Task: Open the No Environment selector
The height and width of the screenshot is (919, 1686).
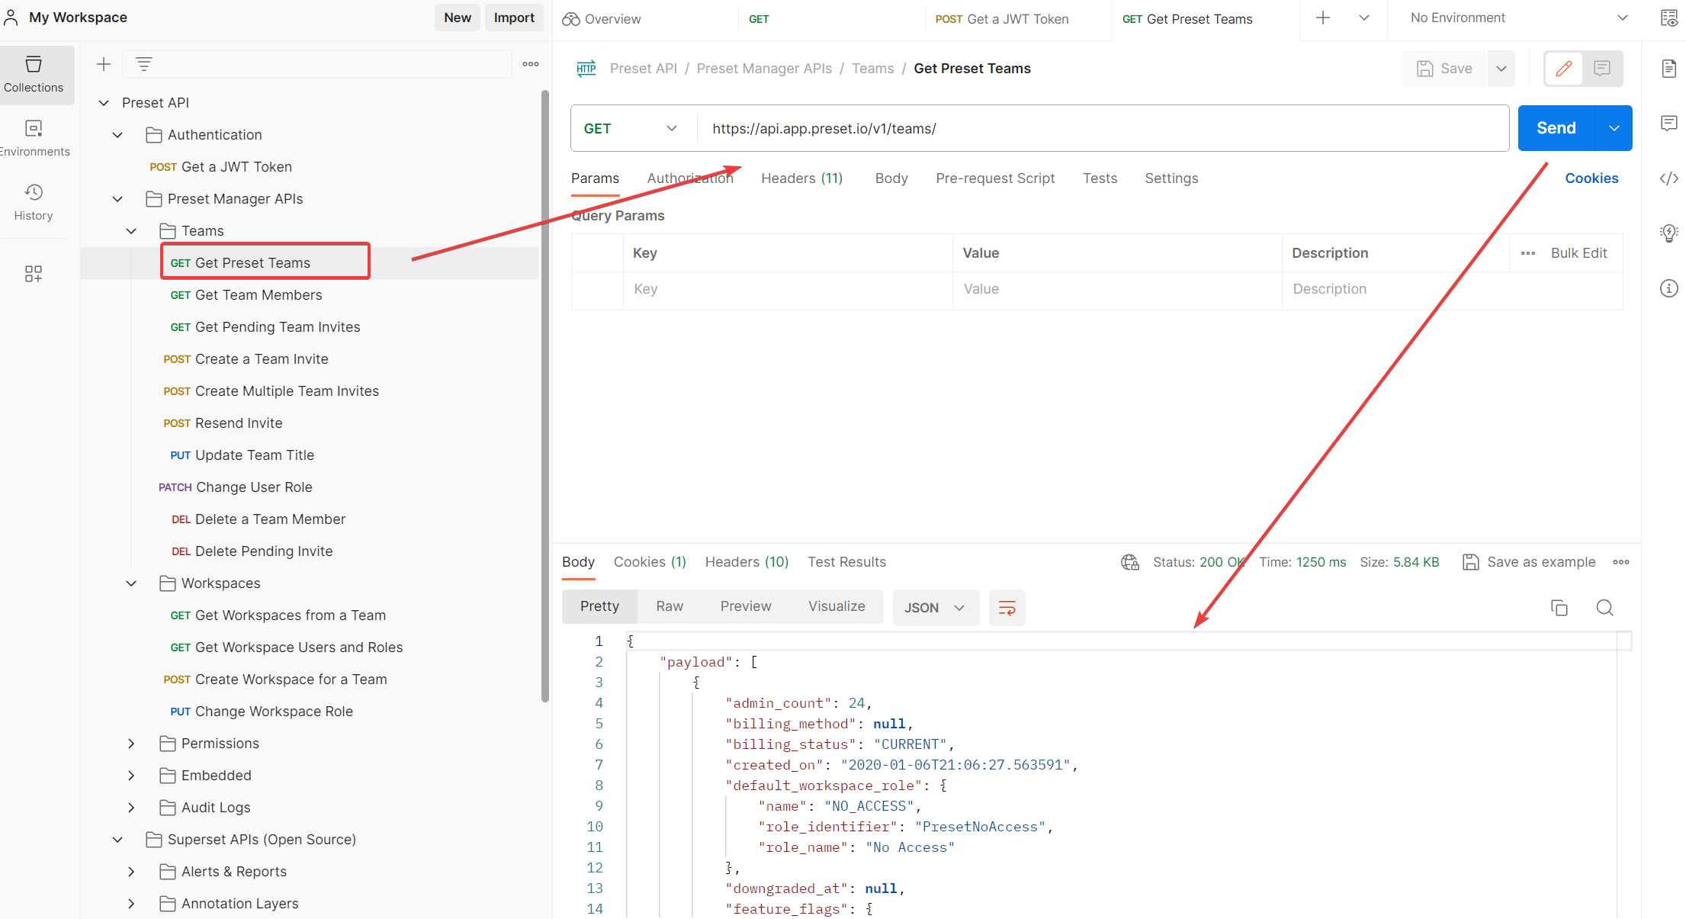Action: [x=1517, y=18]
